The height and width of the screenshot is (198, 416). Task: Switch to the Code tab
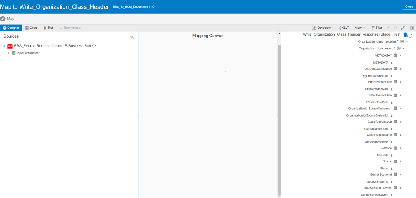[31, 28]
